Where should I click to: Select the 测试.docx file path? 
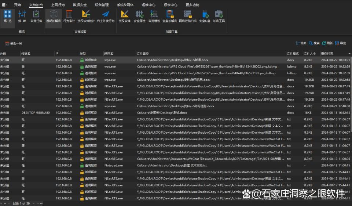tap(162, 113)
